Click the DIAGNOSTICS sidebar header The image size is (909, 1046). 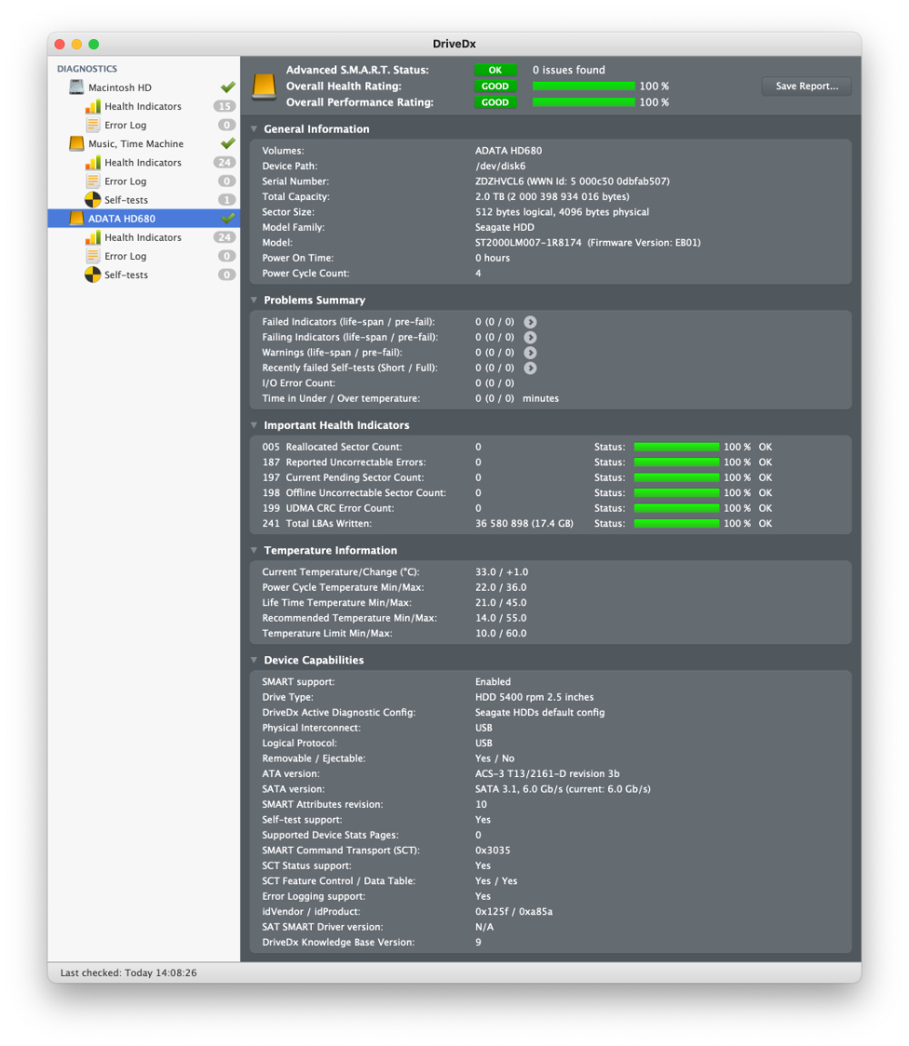click(86, 69)
